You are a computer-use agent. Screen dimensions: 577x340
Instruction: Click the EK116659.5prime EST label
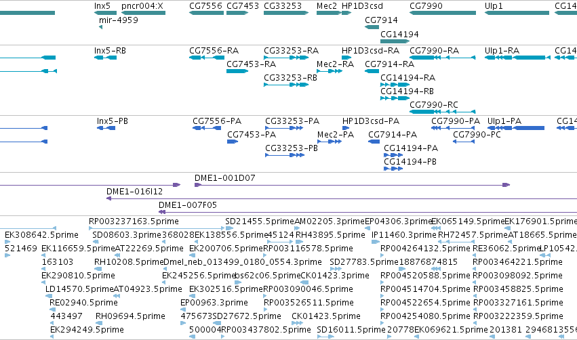click(x=78, y=249)
